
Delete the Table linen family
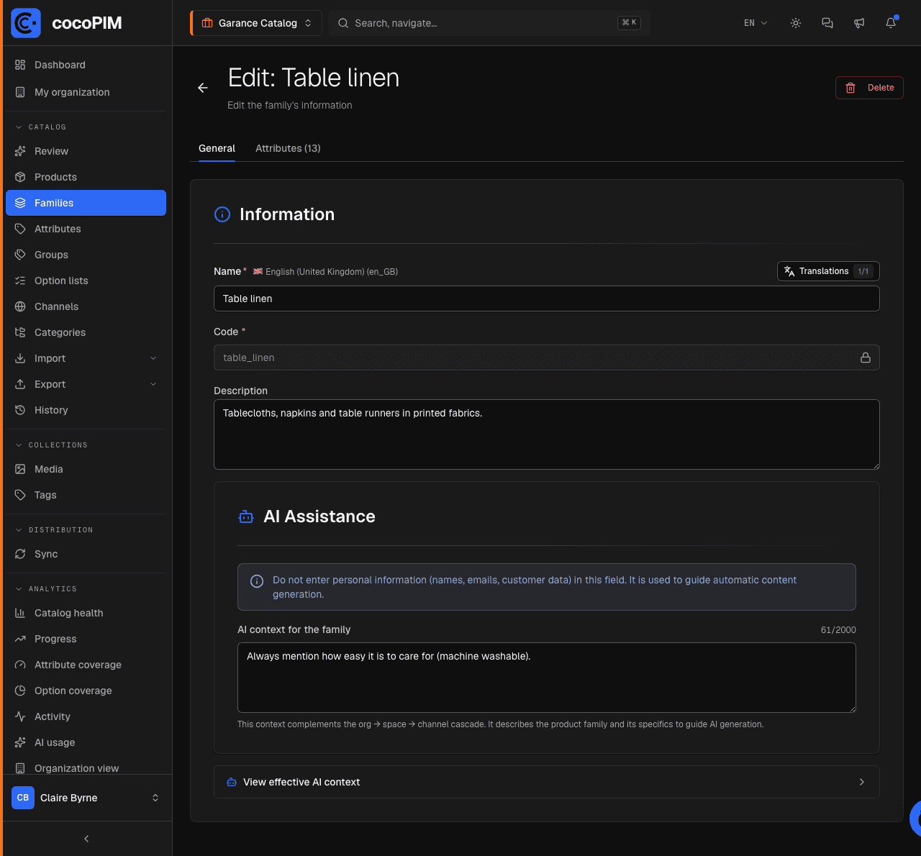(x=869, y=88)
